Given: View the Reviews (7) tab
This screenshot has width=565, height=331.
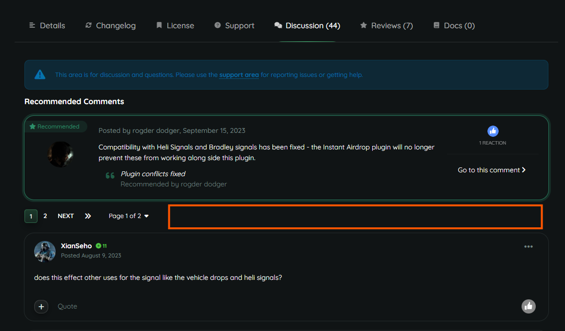Looking at the screenshot, I should (386, 25).
